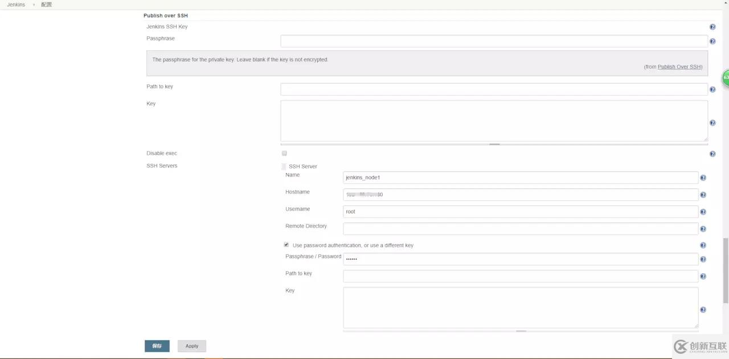Show help for Jenkins Path to key
Screen dimensions: 729x359
(x=712, y=89)
